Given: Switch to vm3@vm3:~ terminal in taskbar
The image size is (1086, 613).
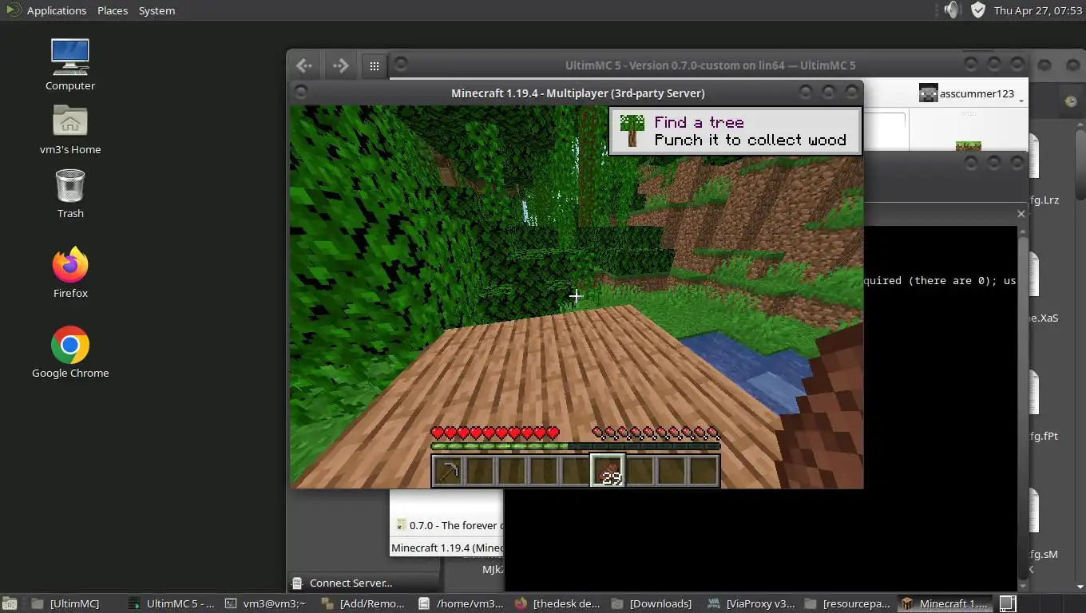Looking at the screenshot, I should [x=266, y=603].
